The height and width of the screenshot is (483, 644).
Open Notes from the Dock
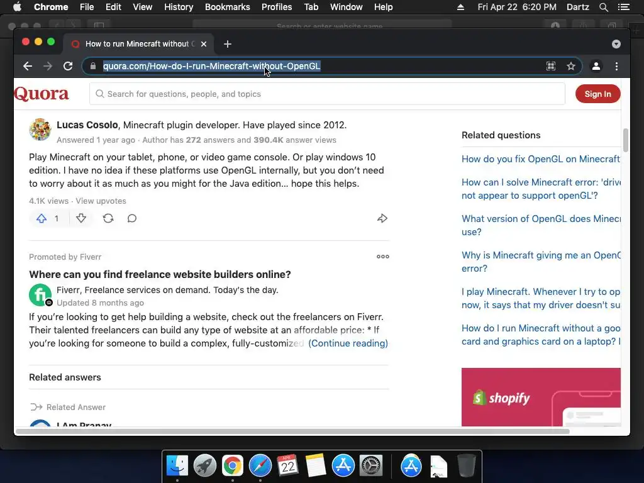coord(316,465)
